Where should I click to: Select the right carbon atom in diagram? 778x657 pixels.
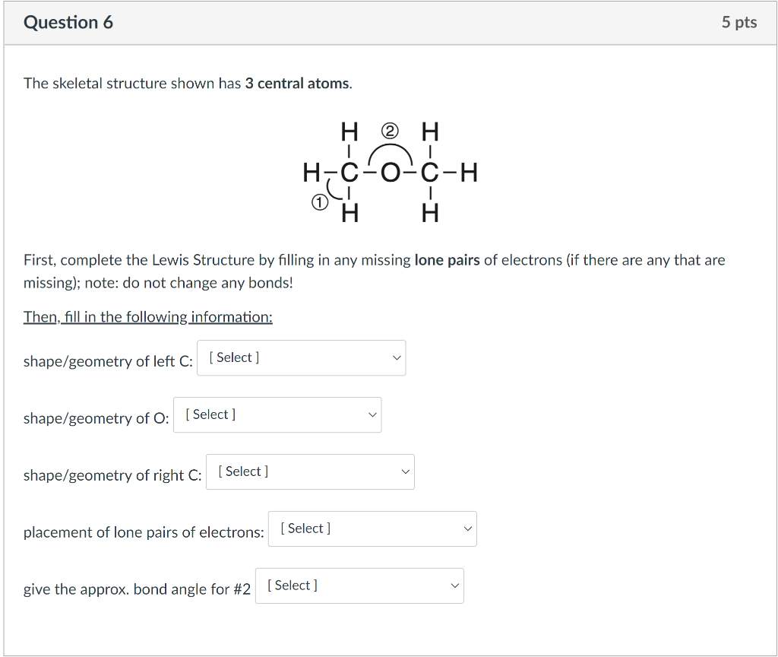pyautogui.click(x=430, y=174)
